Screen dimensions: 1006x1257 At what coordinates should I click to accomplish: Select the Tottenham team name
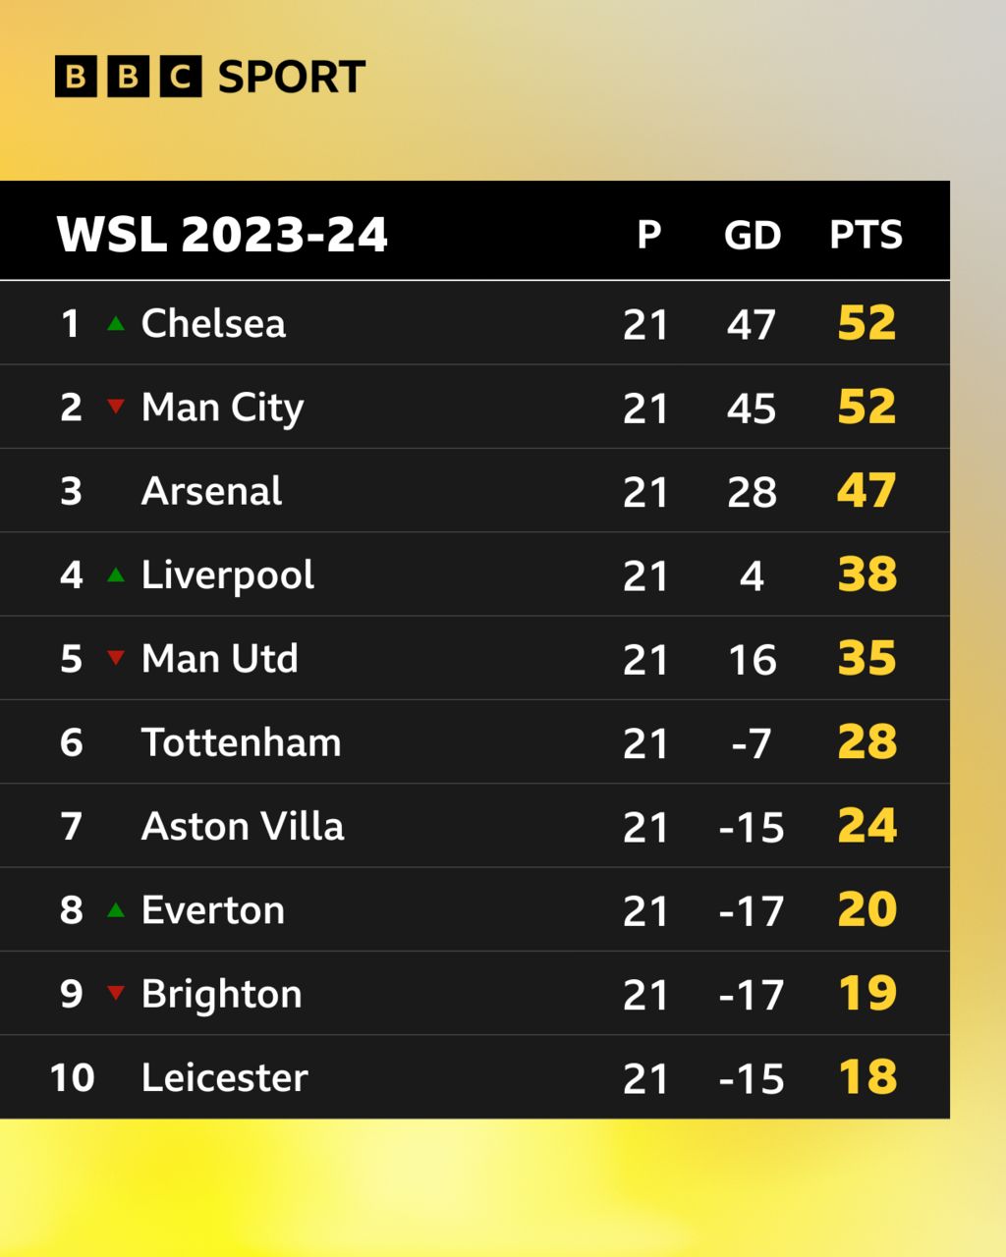tap(241, 742)
